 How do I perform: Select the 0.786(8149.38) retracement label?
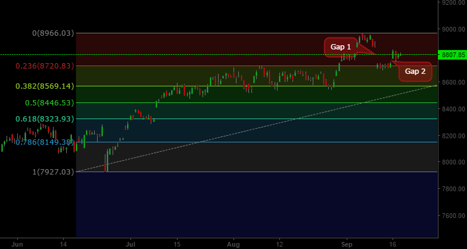click(45, 142)
